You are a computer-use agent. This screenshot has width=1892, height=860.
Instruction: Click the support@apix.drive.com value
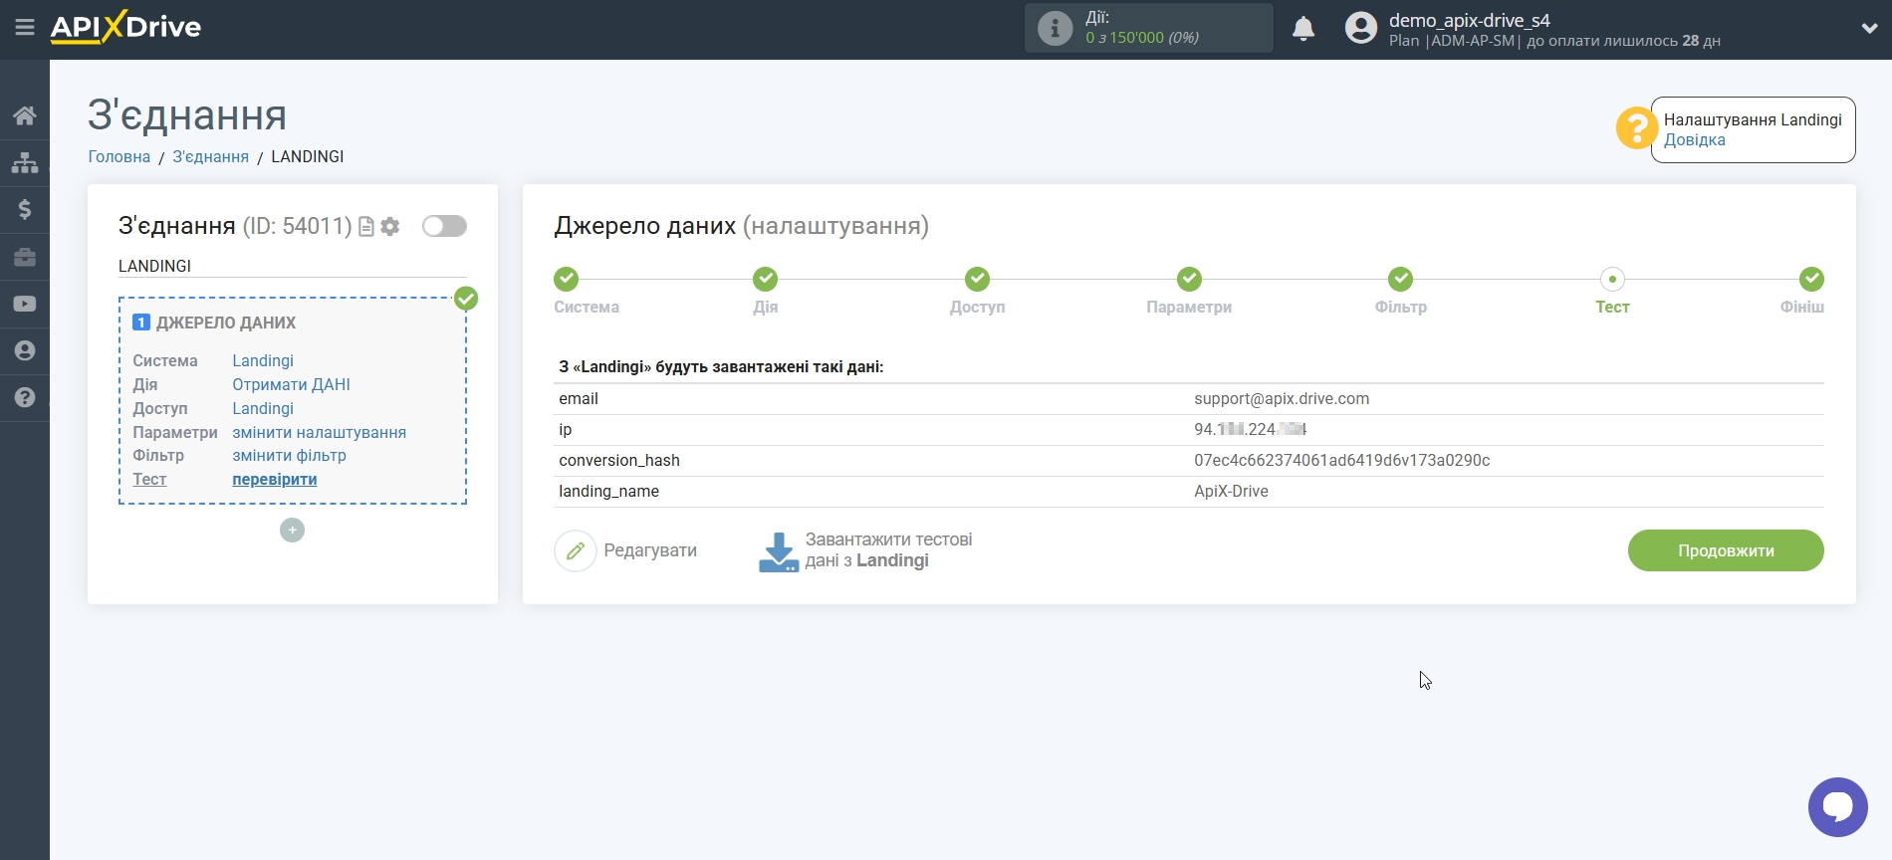pyautogui.click(x=1282, y=398)
